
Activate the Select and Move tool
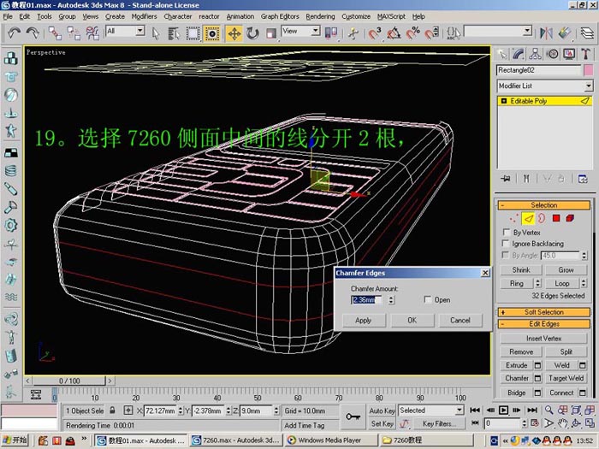click(x=234, y=33)
